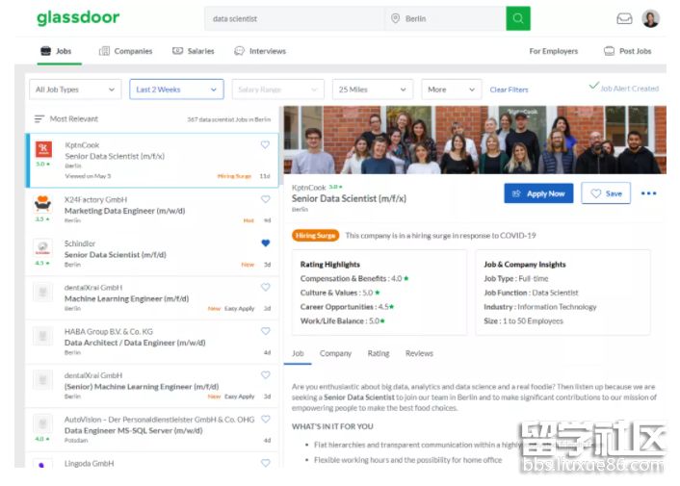This screenshot has width=680, height=486.
Task: Click the Save button in job details
Action: (x=606, y=193)
